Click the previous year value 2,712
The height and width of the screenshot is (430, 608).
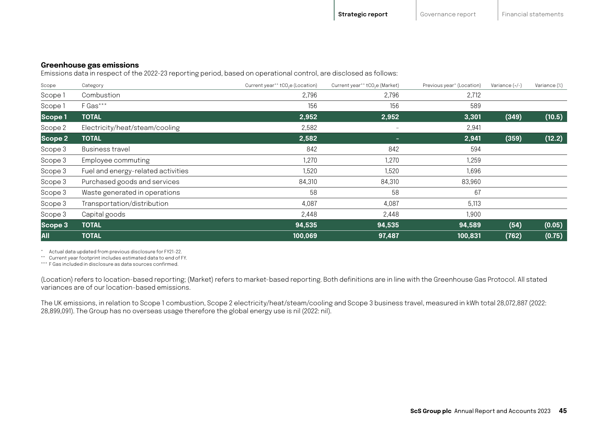[474, 95]
